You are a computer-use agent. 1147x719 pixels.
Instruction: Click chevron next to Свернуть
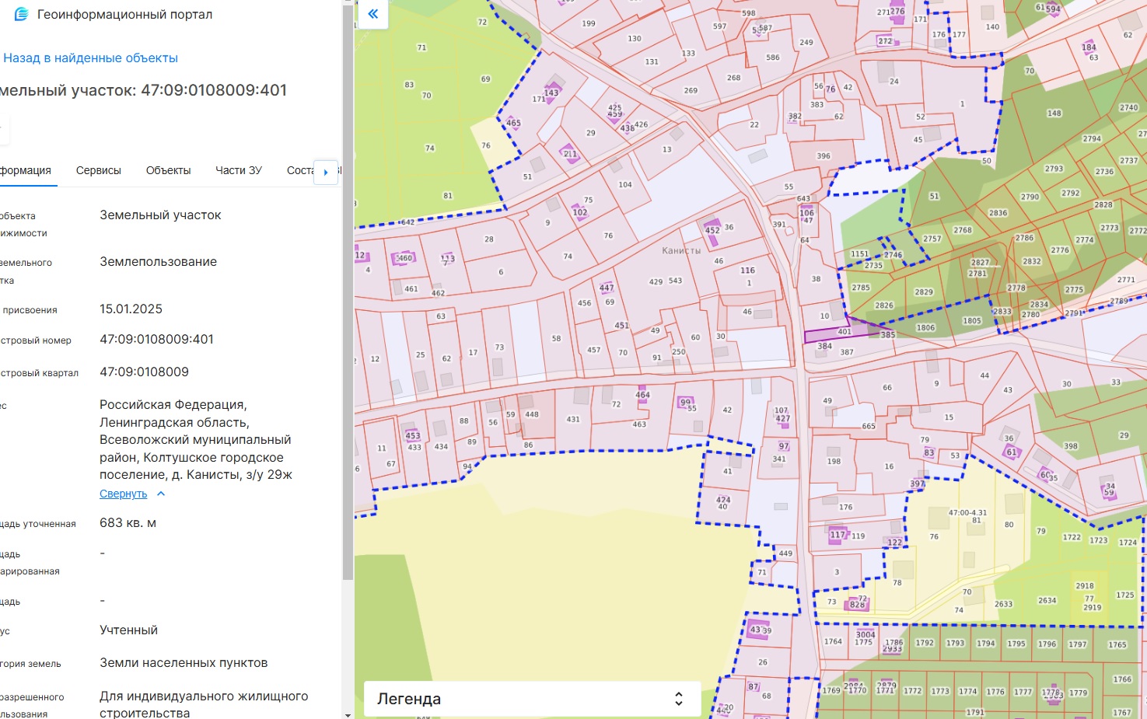pyautogui.click(x=161, y=494)
